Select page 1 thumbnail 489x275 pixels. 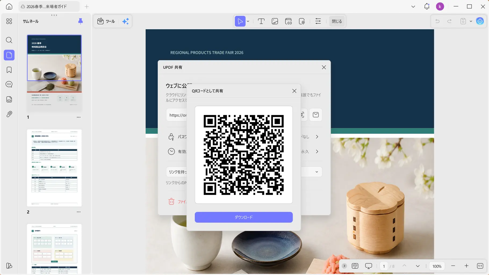pos(54,73)
